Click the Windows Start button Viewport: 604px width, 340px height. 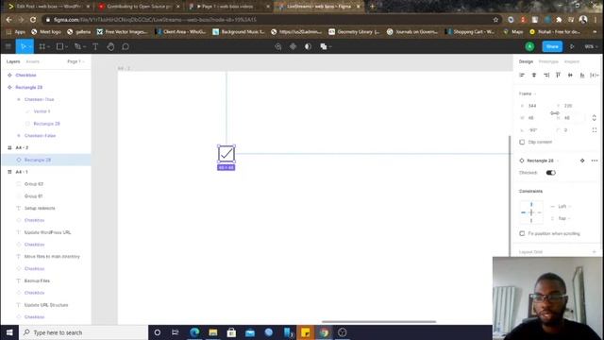pyautogui.click(x=9, y=332)
